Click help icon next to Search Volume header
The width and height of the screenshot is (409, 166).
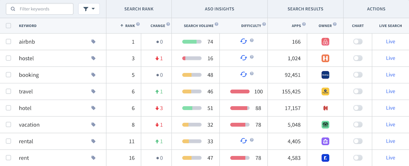pyautogui.click(x=216, y=24)
